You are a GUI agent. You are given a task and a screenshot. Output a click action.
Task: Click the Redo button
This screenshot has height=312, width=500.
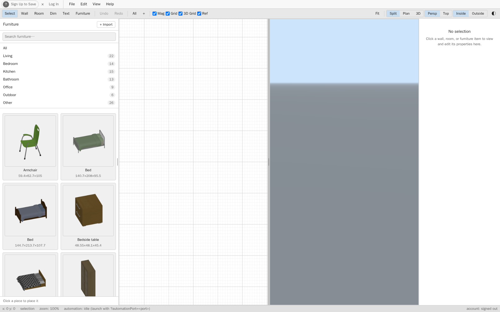pyautogui.click(x=119, y=13)
